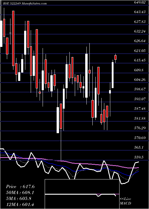This screenshot has width=149, height=209.
Task: Click the tall red candle reaching 643
Action: click(x=13, y=39)
